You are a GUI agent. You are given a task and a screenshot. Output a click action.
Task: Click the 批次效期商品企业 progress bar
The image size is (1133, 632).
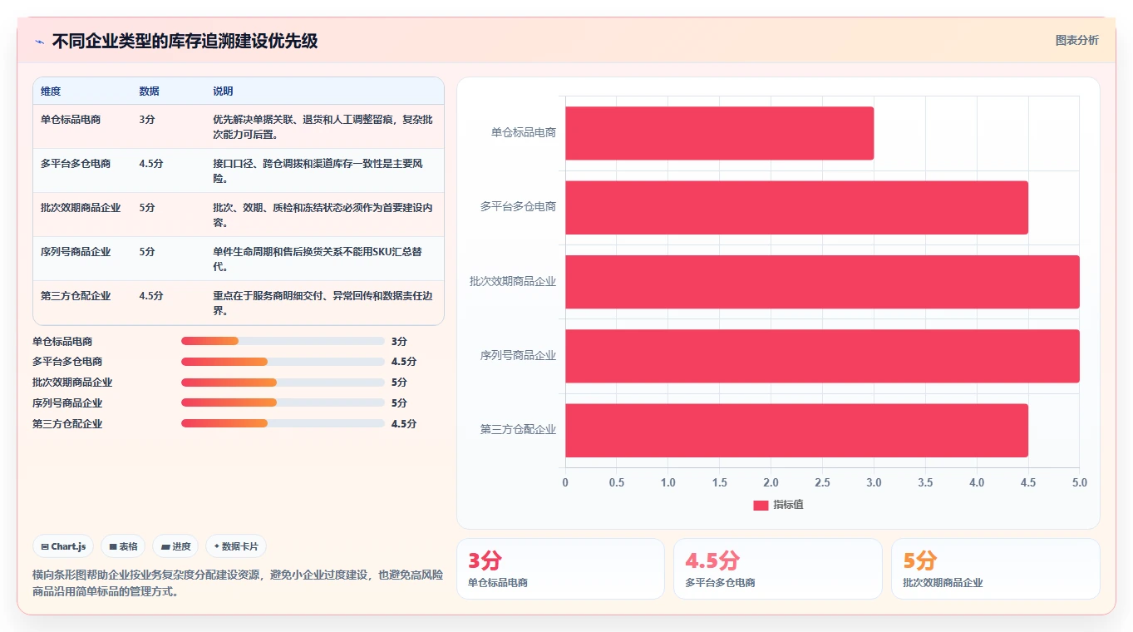(x=283, y=383)
